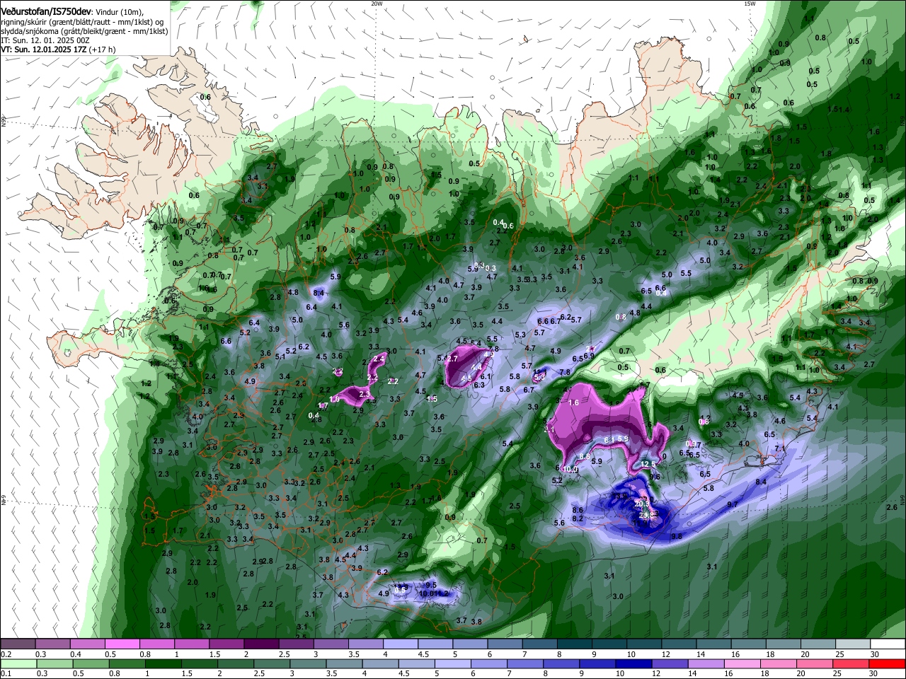Viewport: 906px width, 679px height.
Task: Select the light grey 25 swatch, upper scale
Action: (x=853, y=644)
